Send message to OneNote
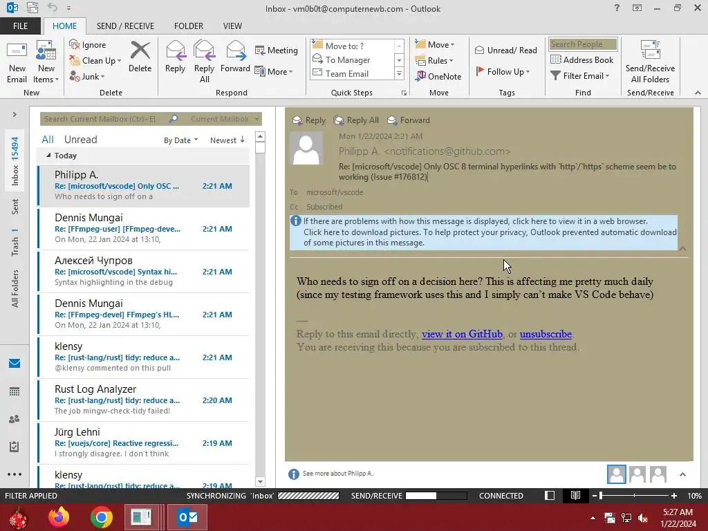Viewport: 708px width, 531px height. click(438, 76)
